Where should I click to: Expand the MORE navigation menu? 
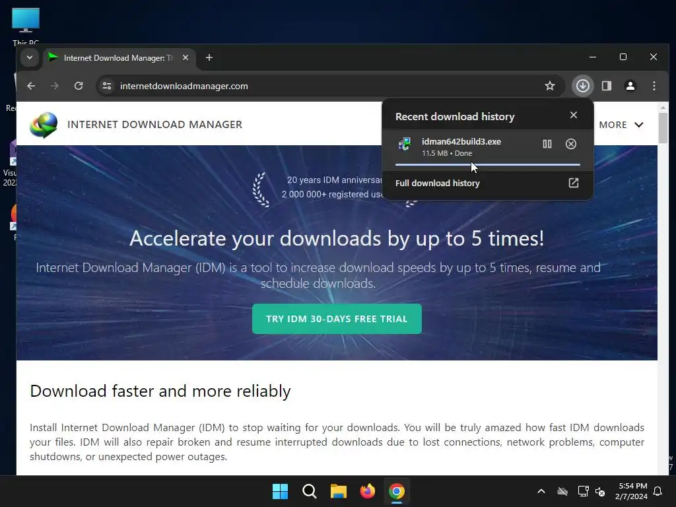[x=621, y=125]
